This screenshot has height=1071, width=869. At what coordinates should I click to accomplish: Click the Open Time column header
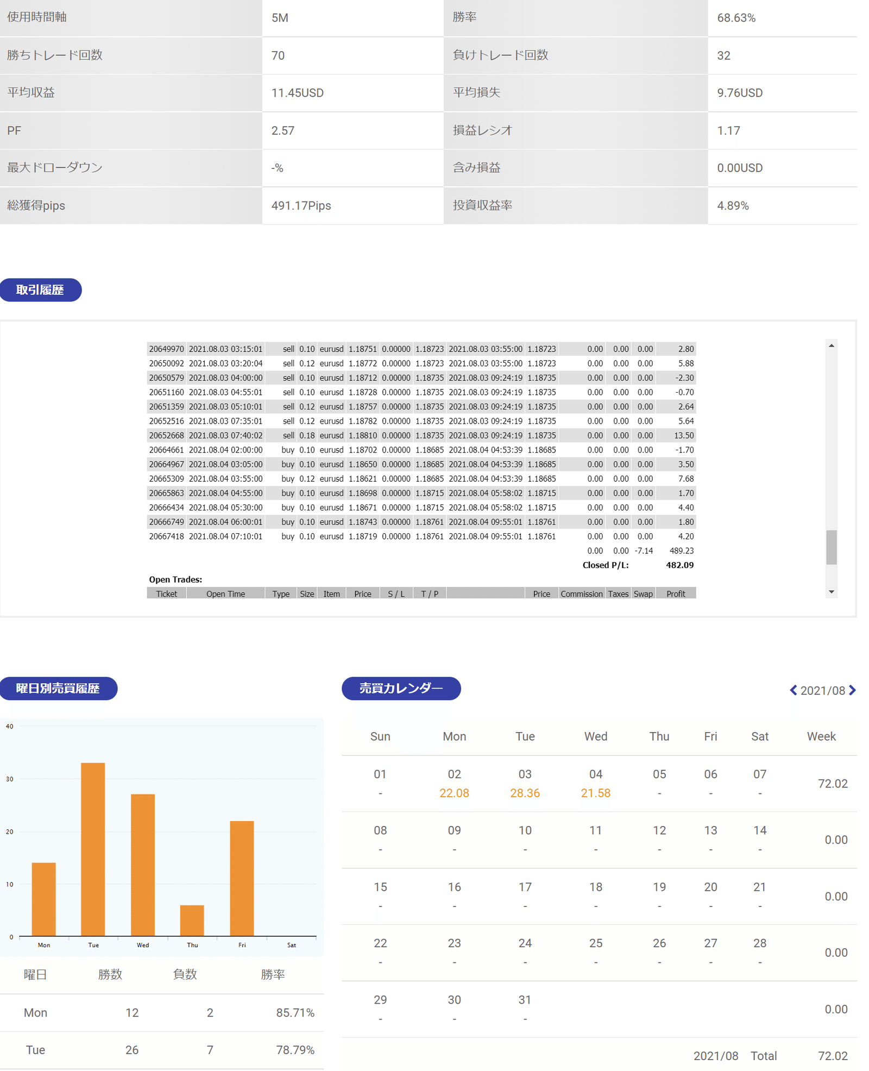pos(226,594)
